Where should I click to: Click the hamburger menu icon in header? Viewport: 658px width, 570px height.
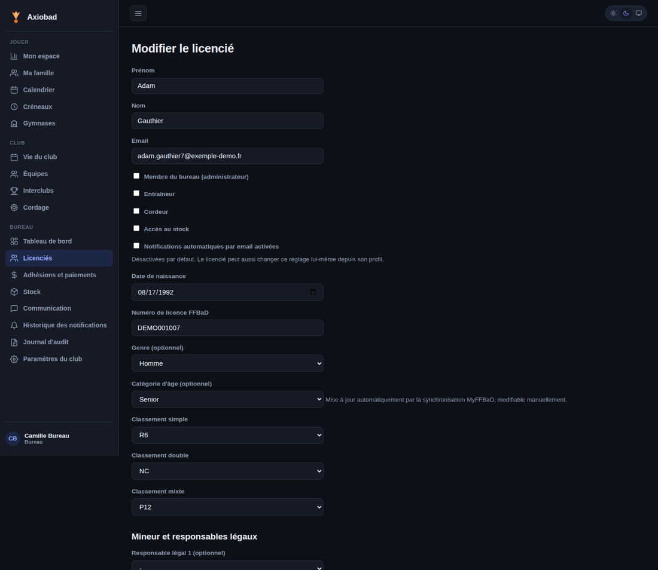tap(138, 13)
